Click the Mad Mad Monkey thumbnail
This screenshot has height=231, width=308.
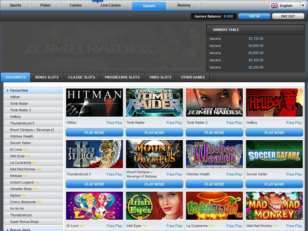pos(274,206)
